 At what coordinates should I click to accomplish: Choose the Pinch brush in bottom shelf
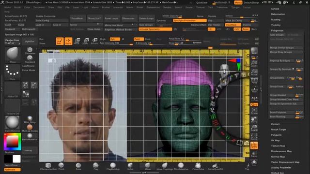(62, 166)
